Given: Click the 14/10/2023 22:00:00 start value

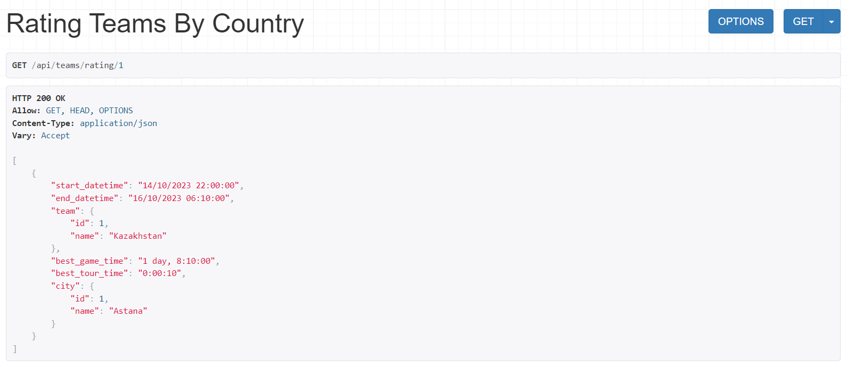Looking at the screenshot, I should (x=189, y=186).
